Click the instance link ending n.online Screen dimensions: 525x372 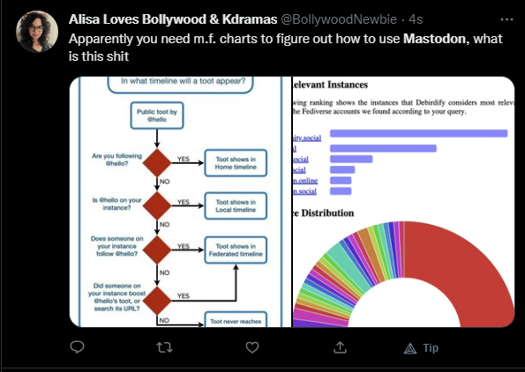pos(305,181)
